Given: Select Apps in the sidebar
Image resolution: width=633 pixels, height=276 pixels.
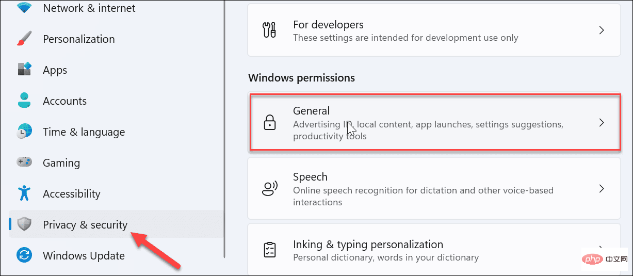Looking at the screenshot, I should [x=55, y=70].
